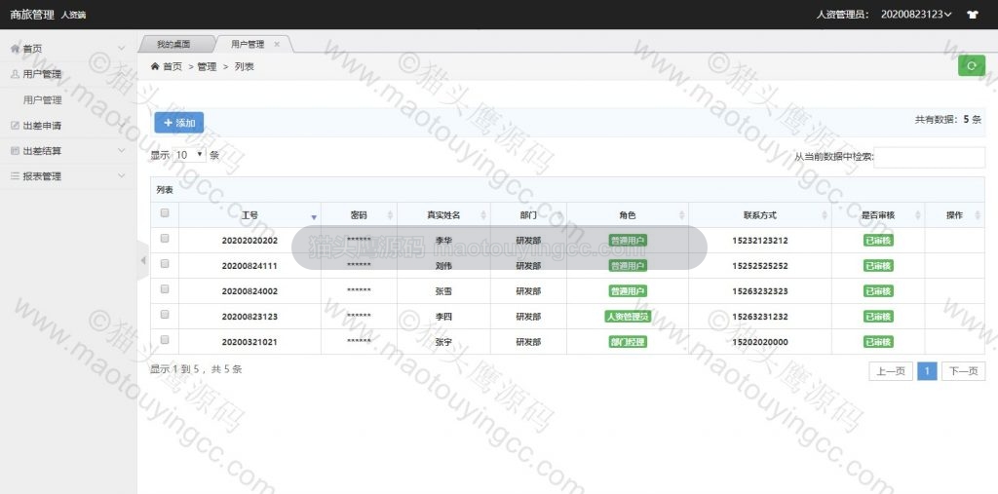This screenshot has width=998, height=494.
Task: Switch to the 我的桌面 tab
Action: (x=173, y=45)
